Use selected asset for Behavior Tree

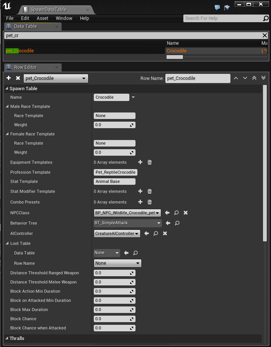[x=168, y=223]
